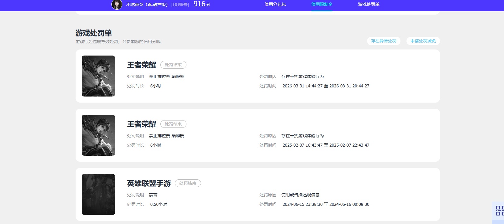Open the 信用分礼包 tab

(275, 5)
